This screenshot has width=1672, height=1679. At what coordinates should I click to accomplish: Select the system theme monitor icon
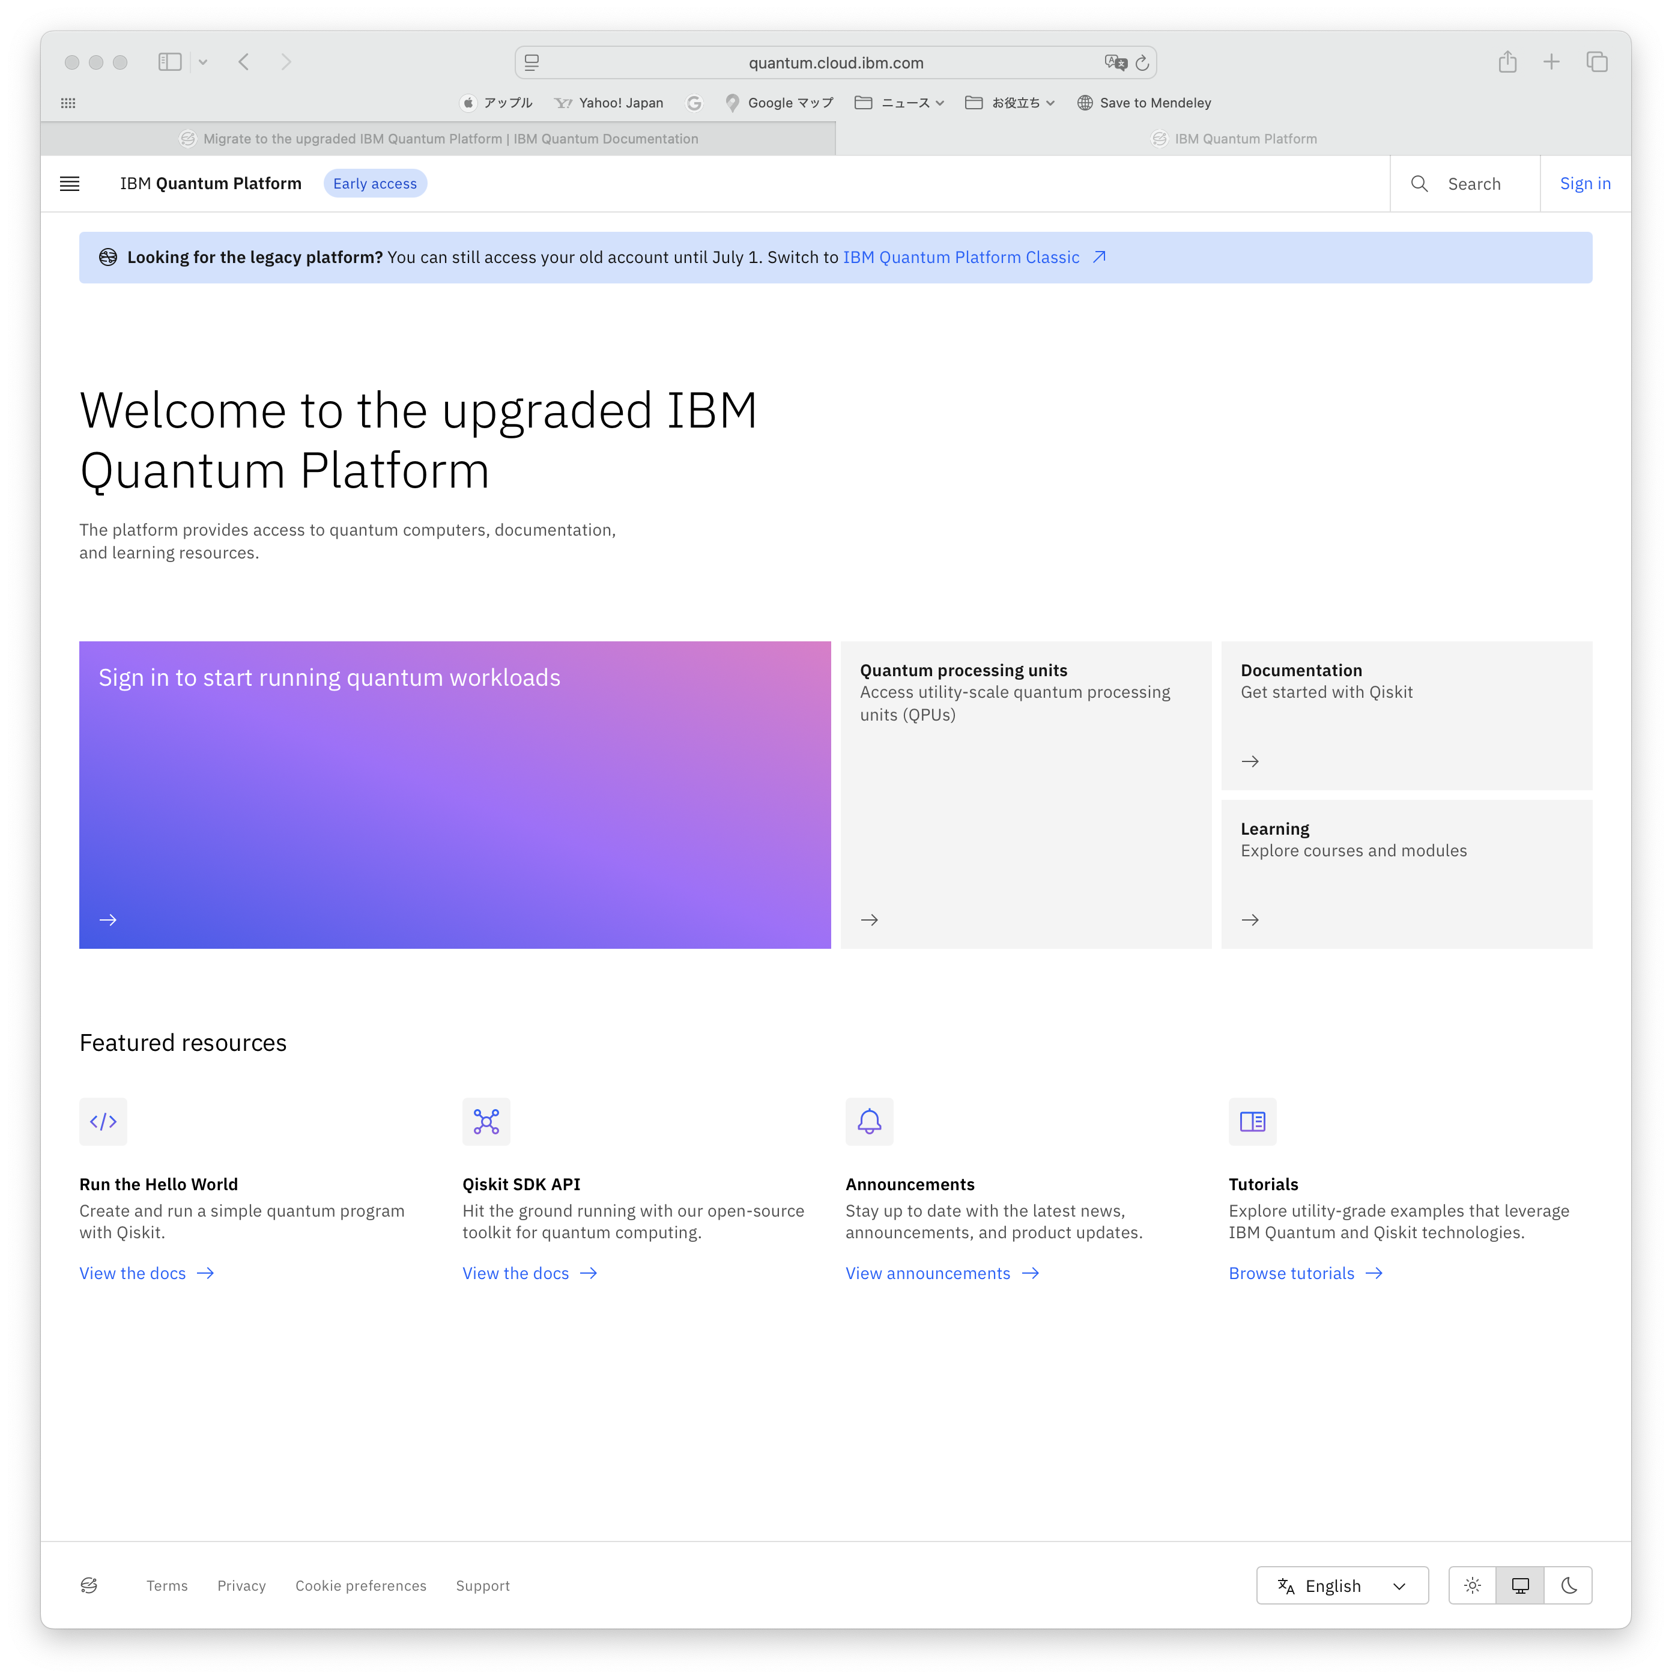[x=1520, y=1585]
